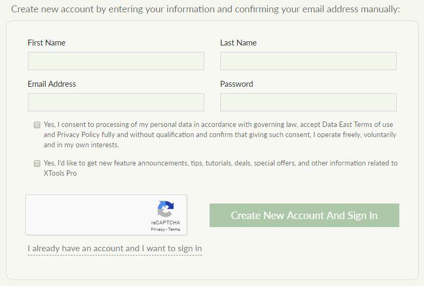Click the feature announcements opt-in text
Image resolution: width=424 pixels, height=286 pixels.
[220, 163]
